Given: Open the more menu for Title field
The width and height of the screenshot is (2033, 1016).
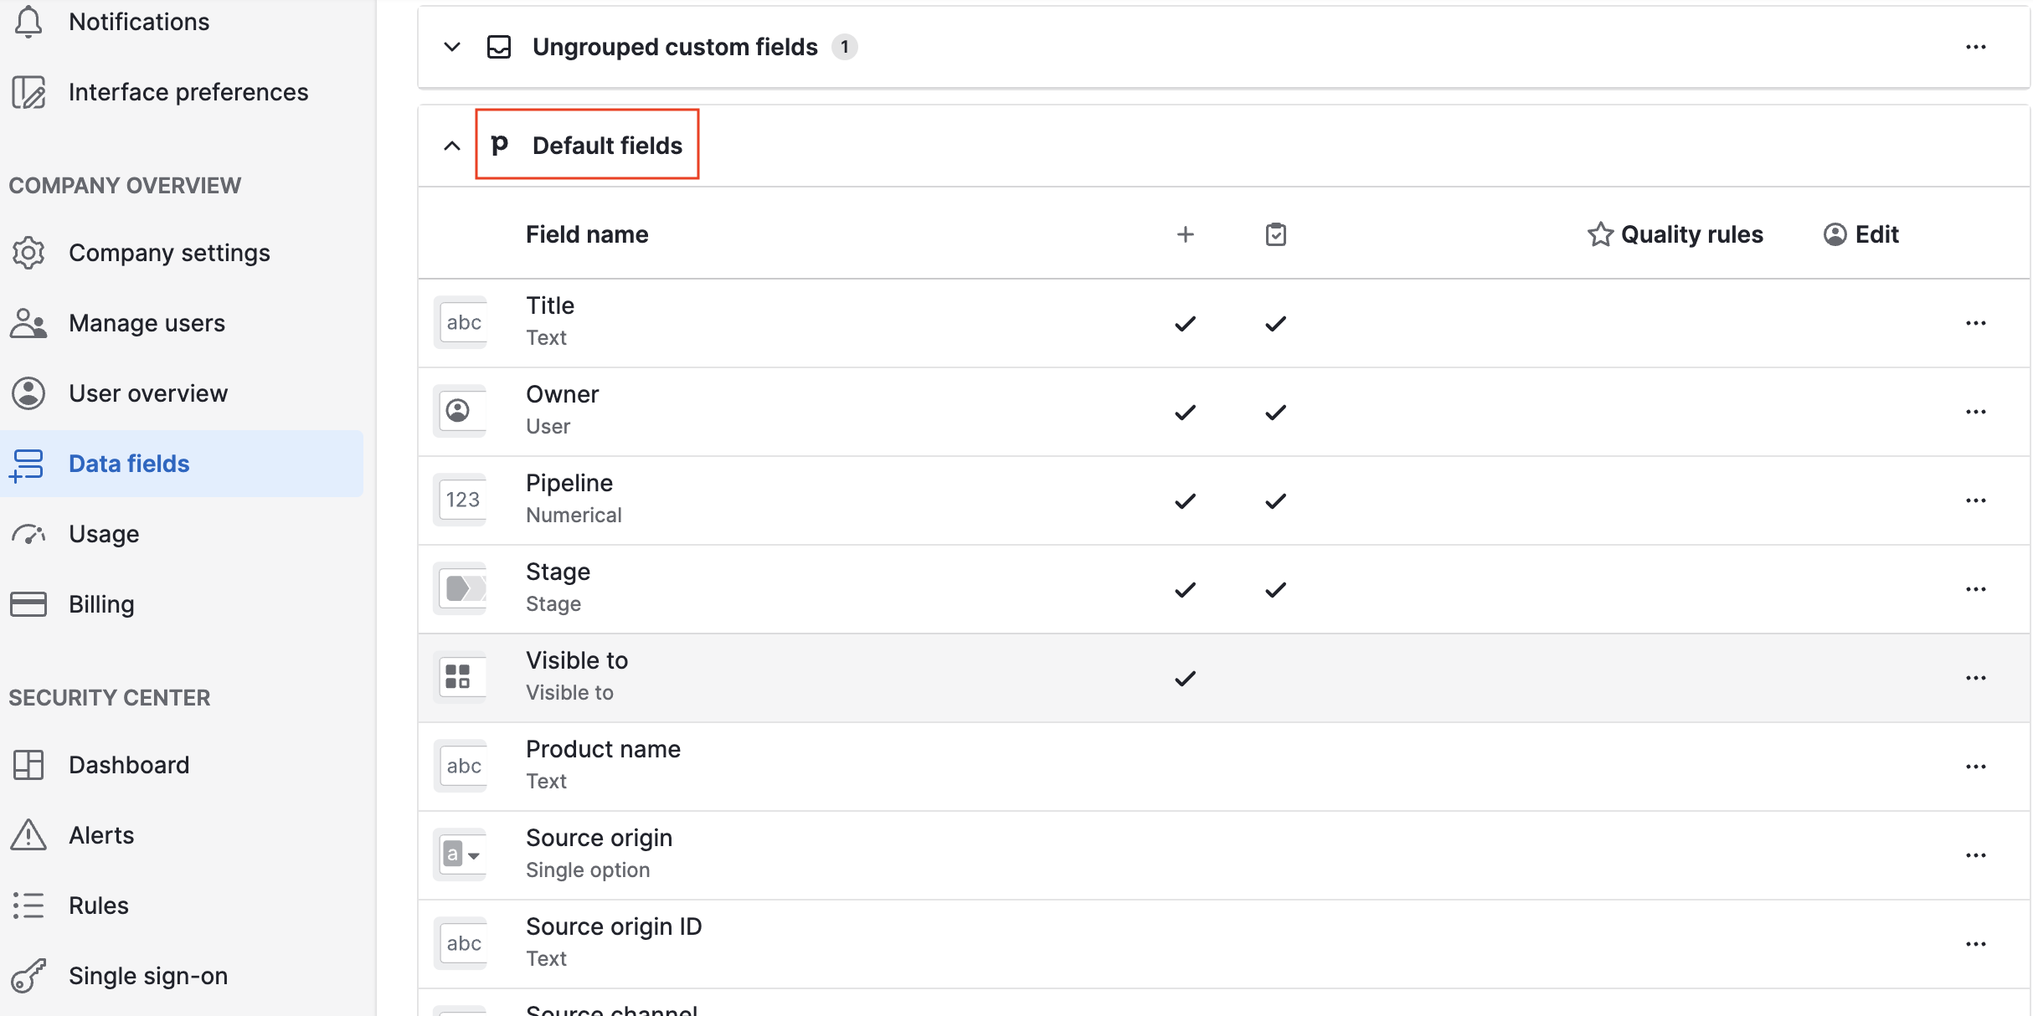Looking at the screenshot, I should point(1976,323).
